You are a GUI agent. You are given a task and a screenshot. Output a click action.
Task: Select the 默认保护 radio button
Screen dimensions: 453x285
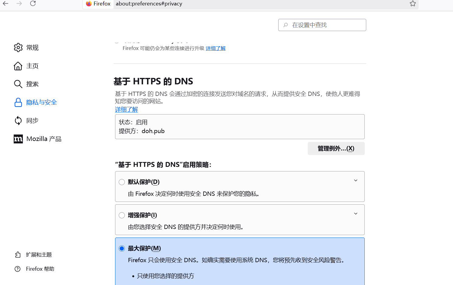coord(122,182)
